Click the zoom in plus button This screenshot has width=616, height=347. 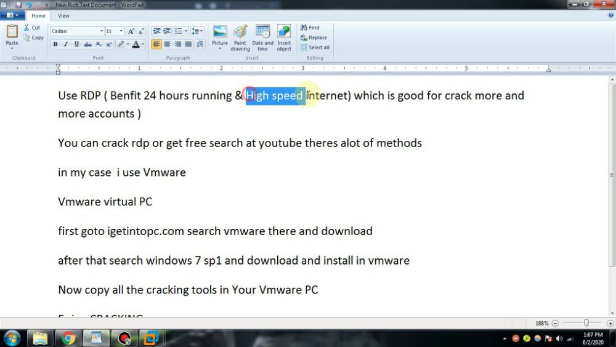pyautogui.click(x=610, y=324)
